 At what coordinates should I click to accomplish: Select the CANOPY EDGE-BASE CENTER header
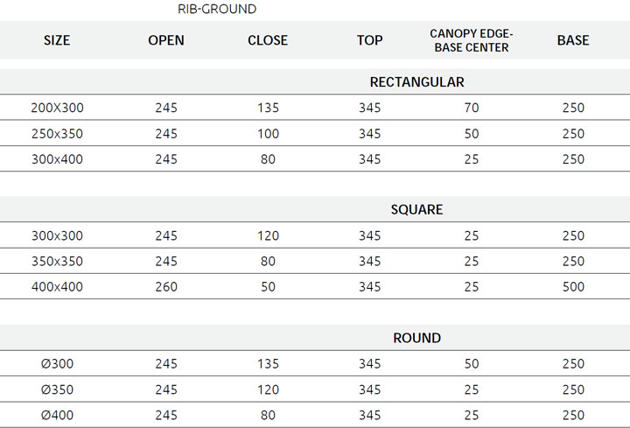[472, 40]
